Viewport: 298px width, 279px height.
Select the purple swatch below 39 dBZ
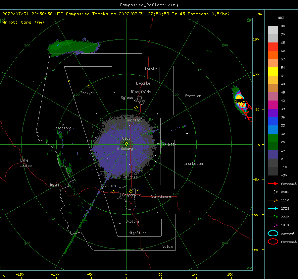click(x=273, y=113)
